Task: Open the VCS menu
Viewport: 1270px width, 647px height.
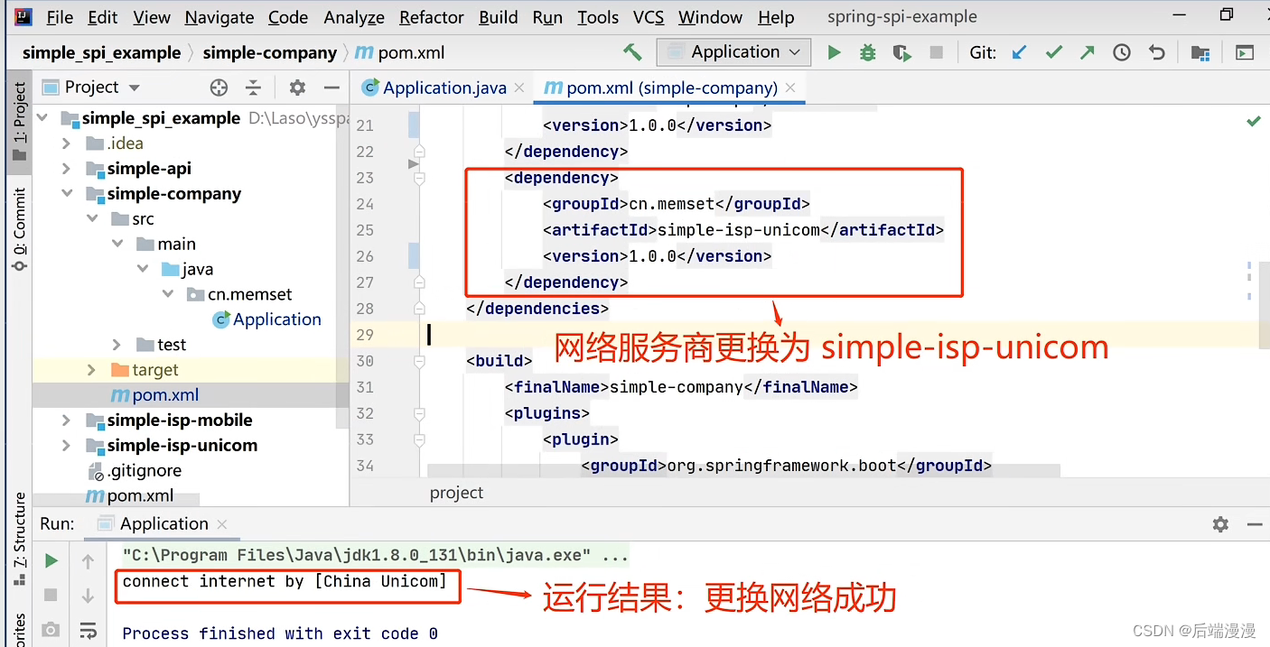Action: click(x=649, y=17)
